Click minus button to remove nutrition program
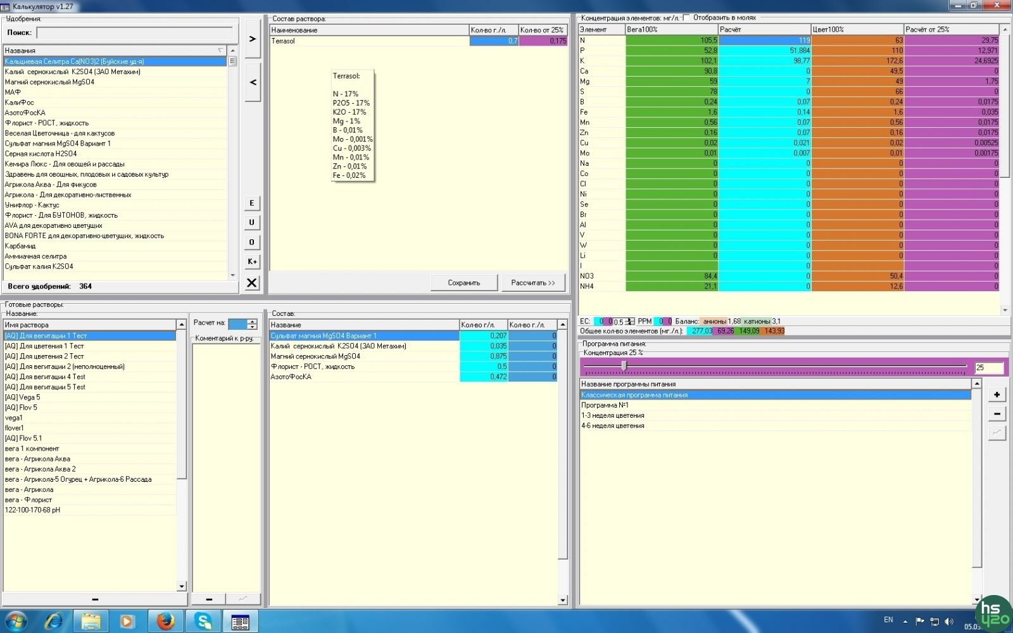 pos(997,414)
